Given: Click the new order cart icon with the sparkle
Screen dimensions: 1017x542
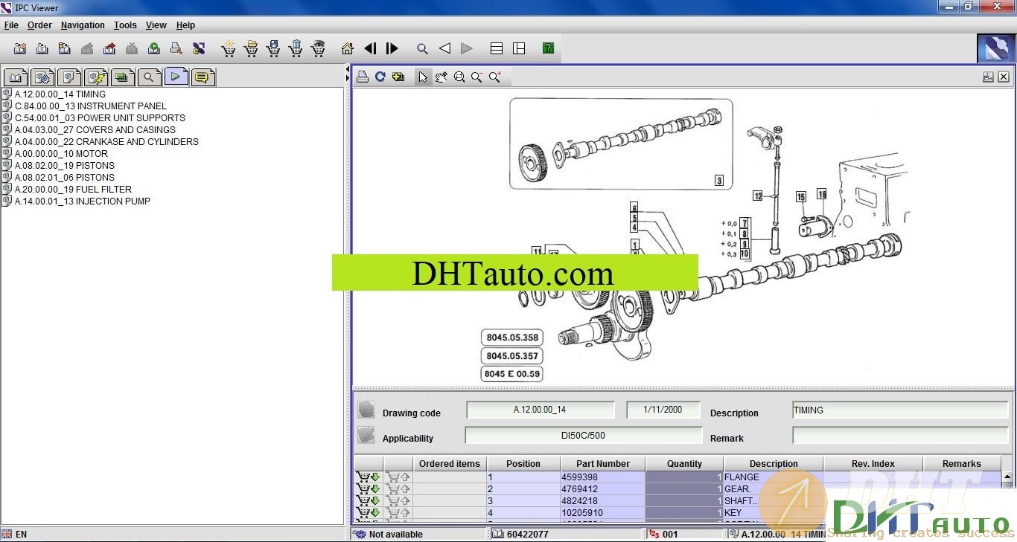Looking at the screenshot, I should point(229,48).
